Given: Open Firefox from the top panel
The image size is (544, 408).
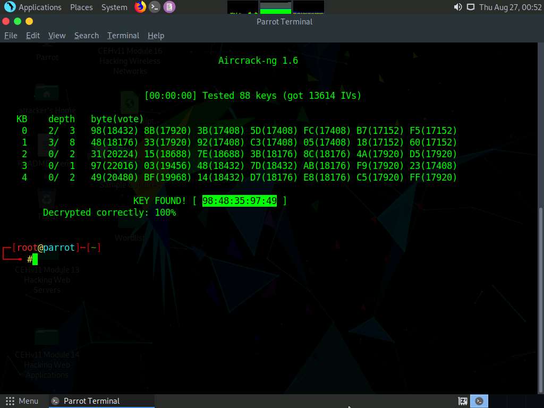Looking at the screenshot, I should point(140,7).
